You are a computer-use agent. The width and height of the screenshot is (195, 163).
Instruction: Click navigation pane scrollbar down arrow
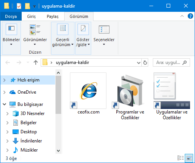[58, 151]
